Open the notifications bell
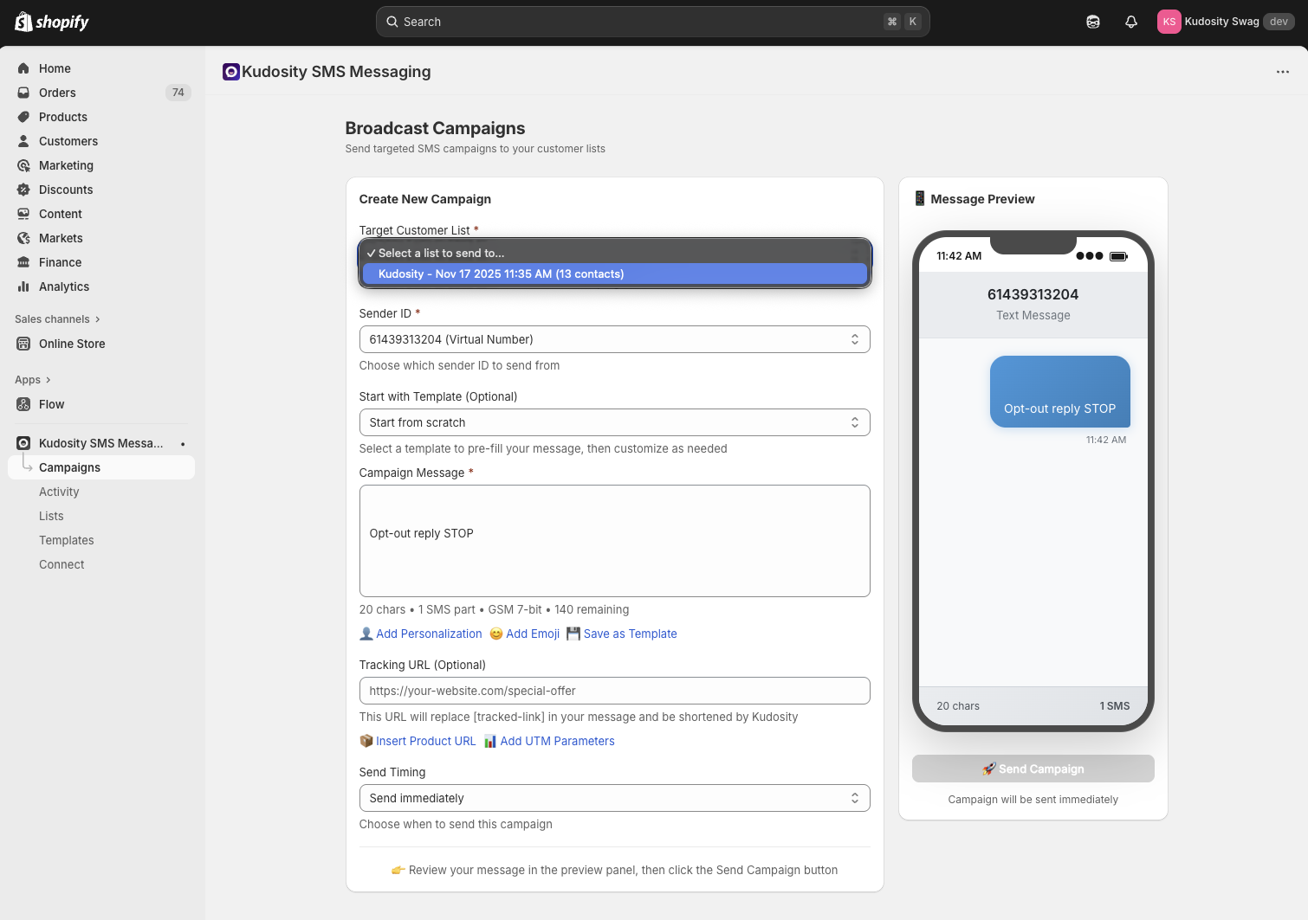 (x=1131, y=22)
